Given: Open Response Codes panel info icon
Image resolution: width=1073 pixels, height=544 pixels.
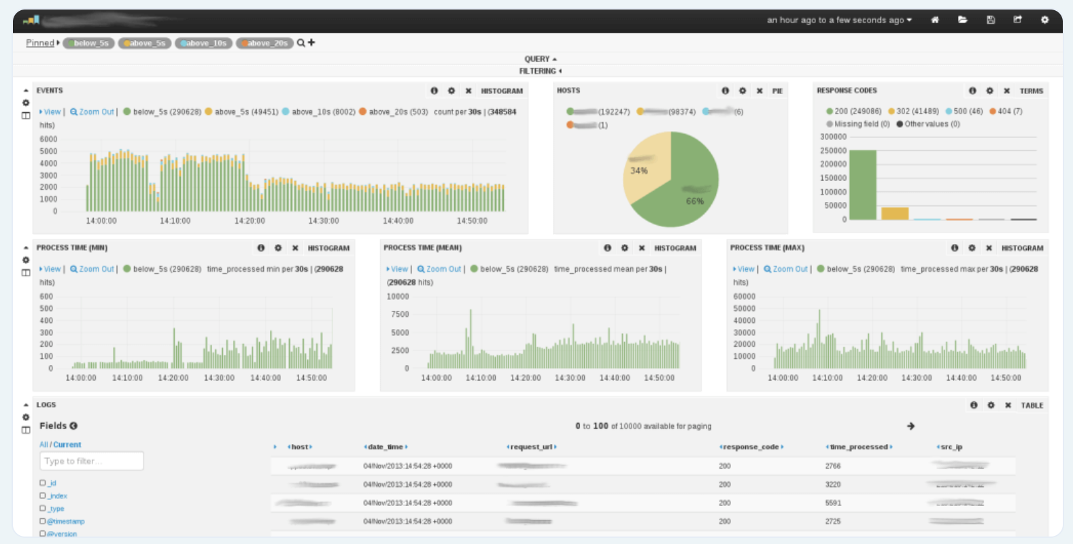Looking at the screenshot, I should [x=972, y=90].
